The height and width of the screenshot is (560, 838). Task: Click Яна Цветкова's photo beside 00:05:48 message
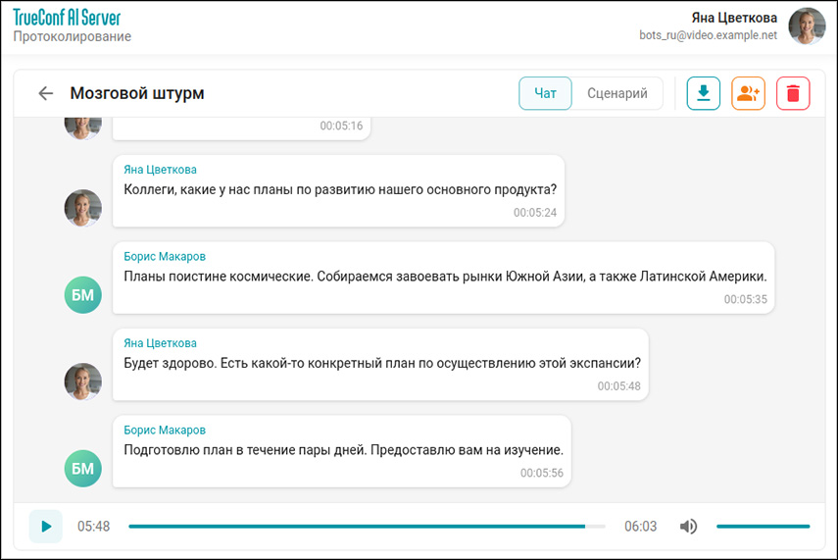click(83, 382)
